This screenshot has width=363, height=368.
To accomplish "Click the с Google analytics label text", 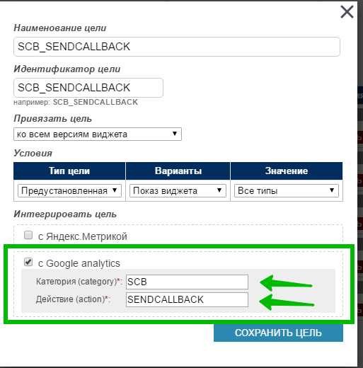I will click(x=79, y=263).
